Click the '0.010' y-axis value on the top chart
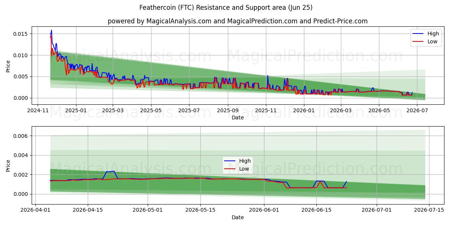The width and height of the screenshot is (452, 226). (x=21, y=55)
